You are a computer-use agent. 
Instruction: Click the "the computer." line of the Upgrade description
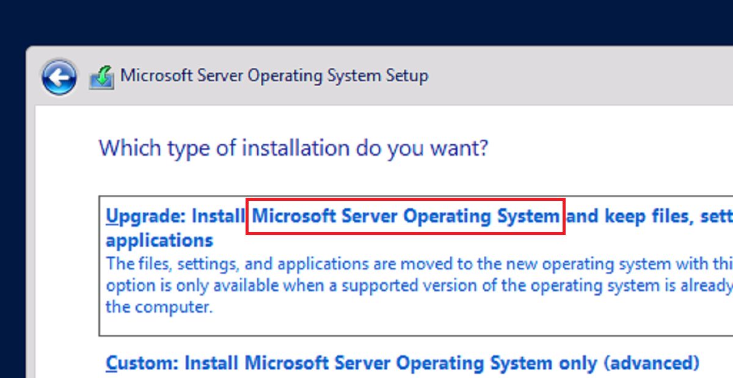pos(159,307)
